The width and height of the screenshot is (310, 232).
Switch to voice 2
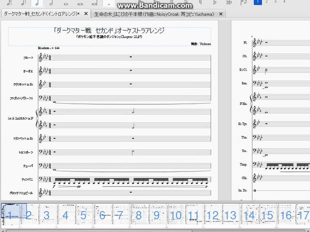pyautogui.click(x=267, y=2)
